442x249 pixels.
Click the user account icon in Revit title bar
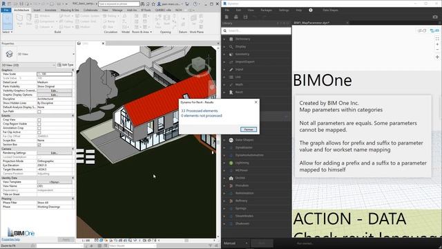tap(159, 4)
